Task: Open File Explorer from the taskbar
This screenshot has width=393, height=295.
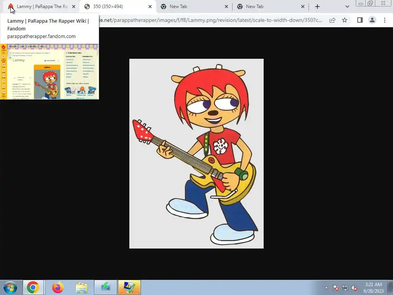Action: 82,287
